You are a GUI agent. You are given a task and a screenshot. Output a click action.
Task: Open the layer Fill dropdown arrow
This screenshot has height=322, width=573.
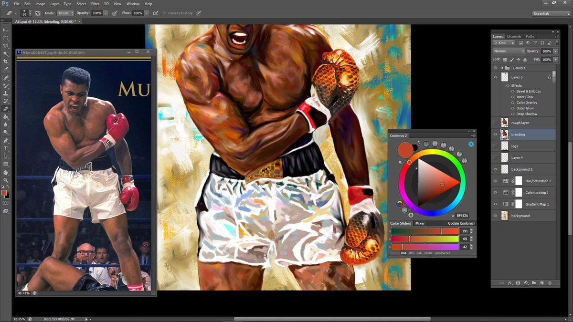tap(556, 60)
